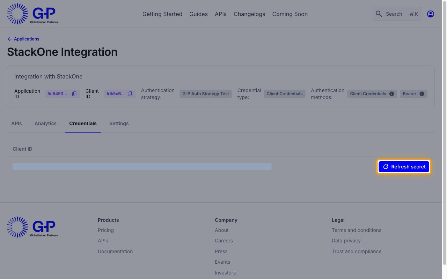The width and height of the screenshot is (447, 279).
Task: Select the Credentials tab
Action: pos(83,123)
